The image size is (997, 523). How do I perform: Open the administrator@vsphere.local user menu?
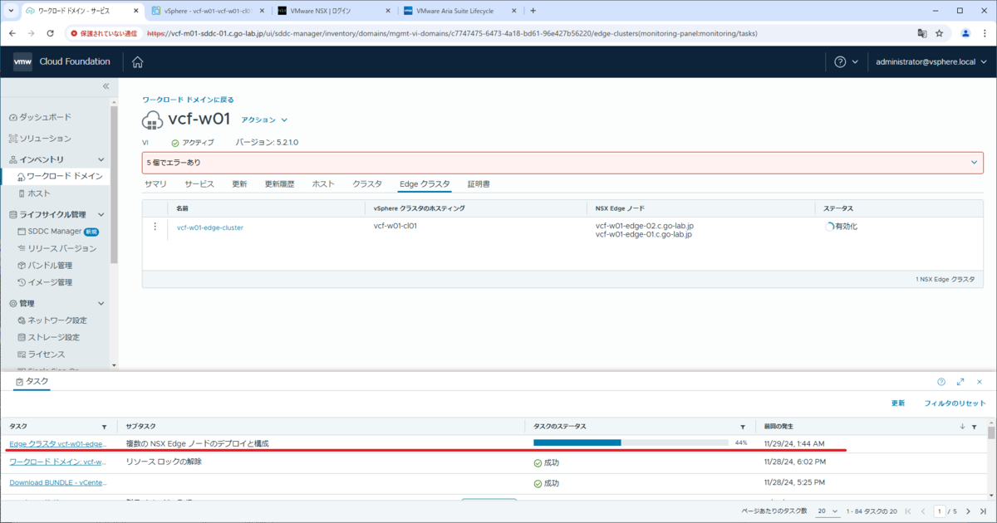pos(931,62)
